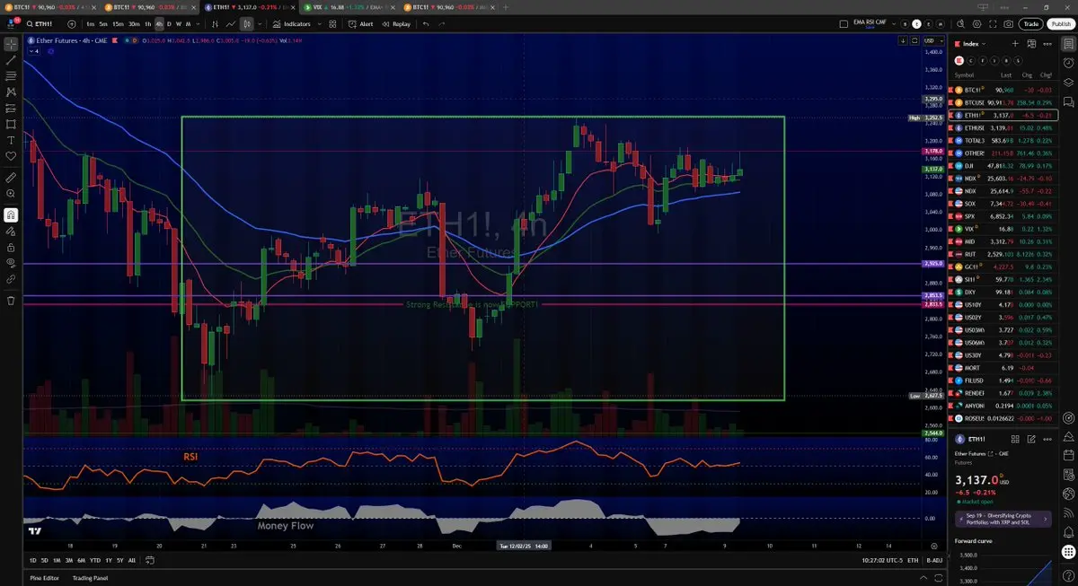This screenshot has width=1078, height=586.
Task: Select the geometric shapes tool
Action: [x=11, y=124]
